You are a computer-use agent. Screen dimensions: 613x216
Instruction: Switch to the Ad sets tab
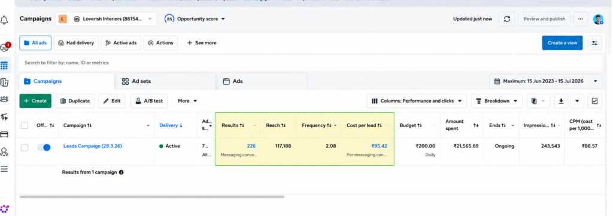click(x=166, y=82)
